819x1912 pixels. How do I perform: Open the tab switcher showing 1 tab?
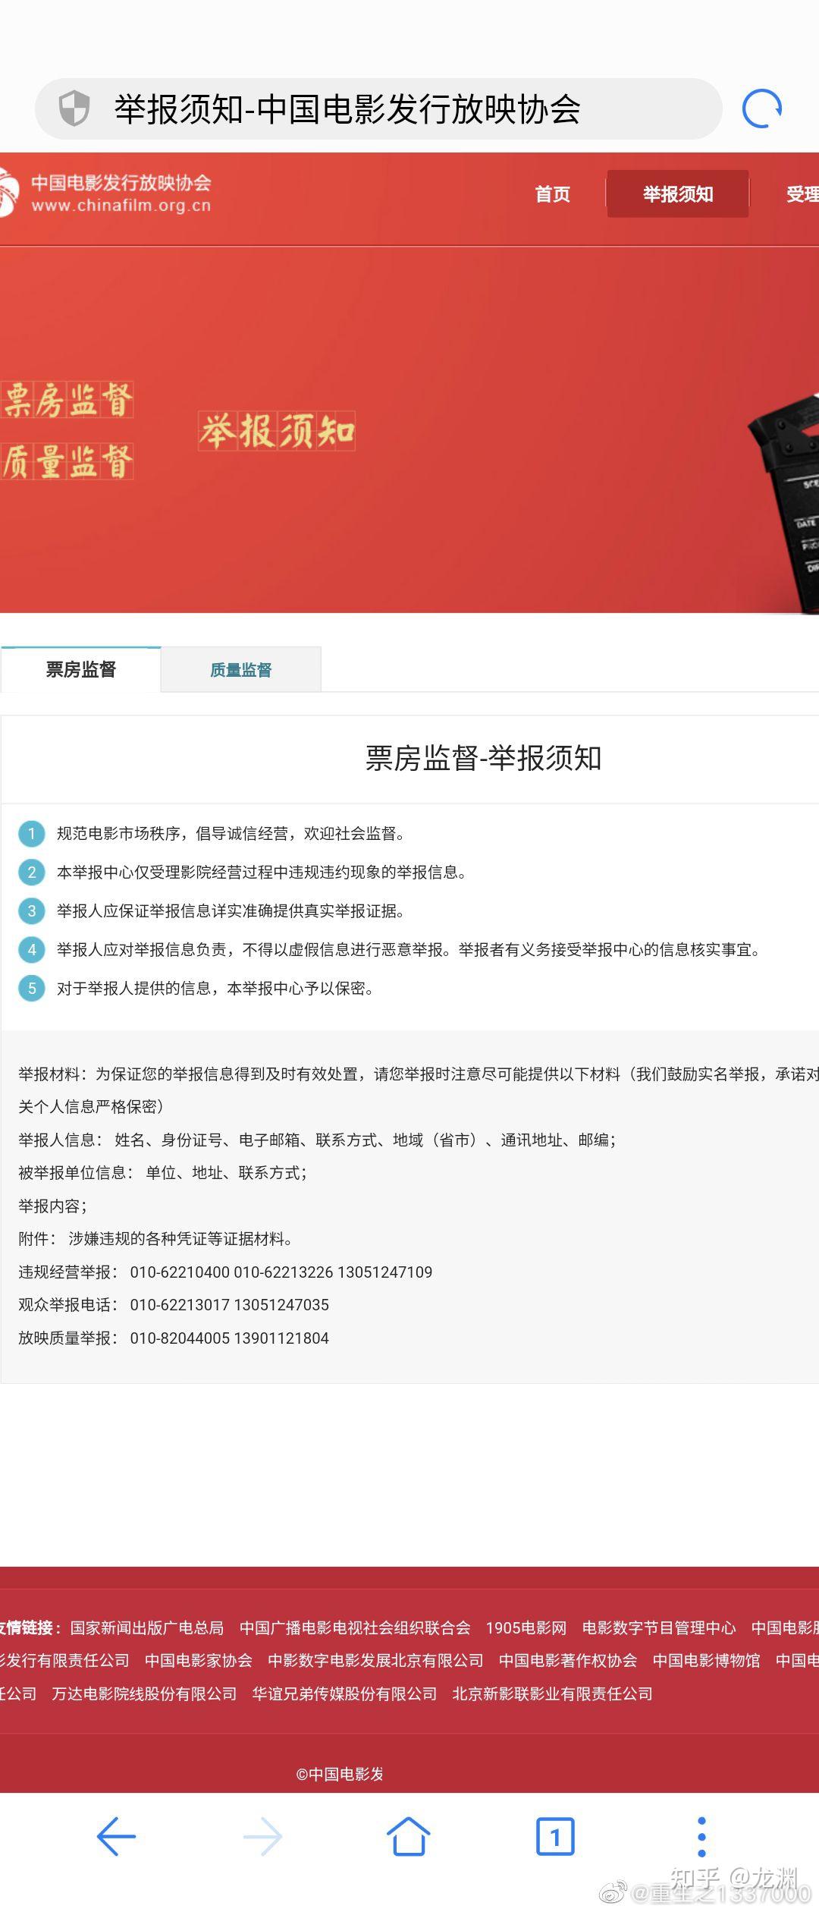[x=555, y=1836]
